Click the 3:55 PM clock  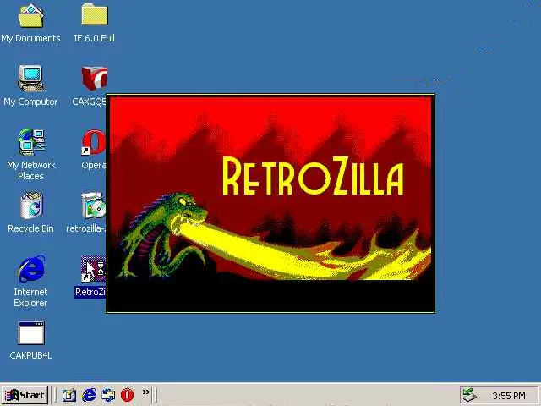click(x=509, y=396)
